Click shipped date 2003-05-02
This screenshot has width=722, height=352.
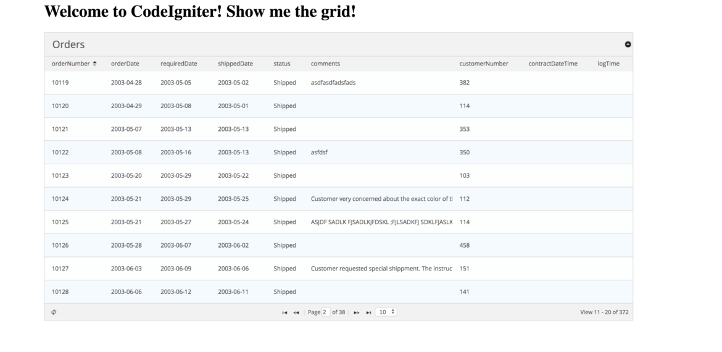point(233,83)
